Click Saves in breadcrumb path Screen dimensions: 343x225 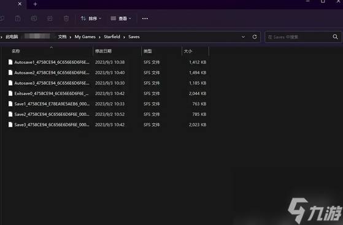pos(134,37)
